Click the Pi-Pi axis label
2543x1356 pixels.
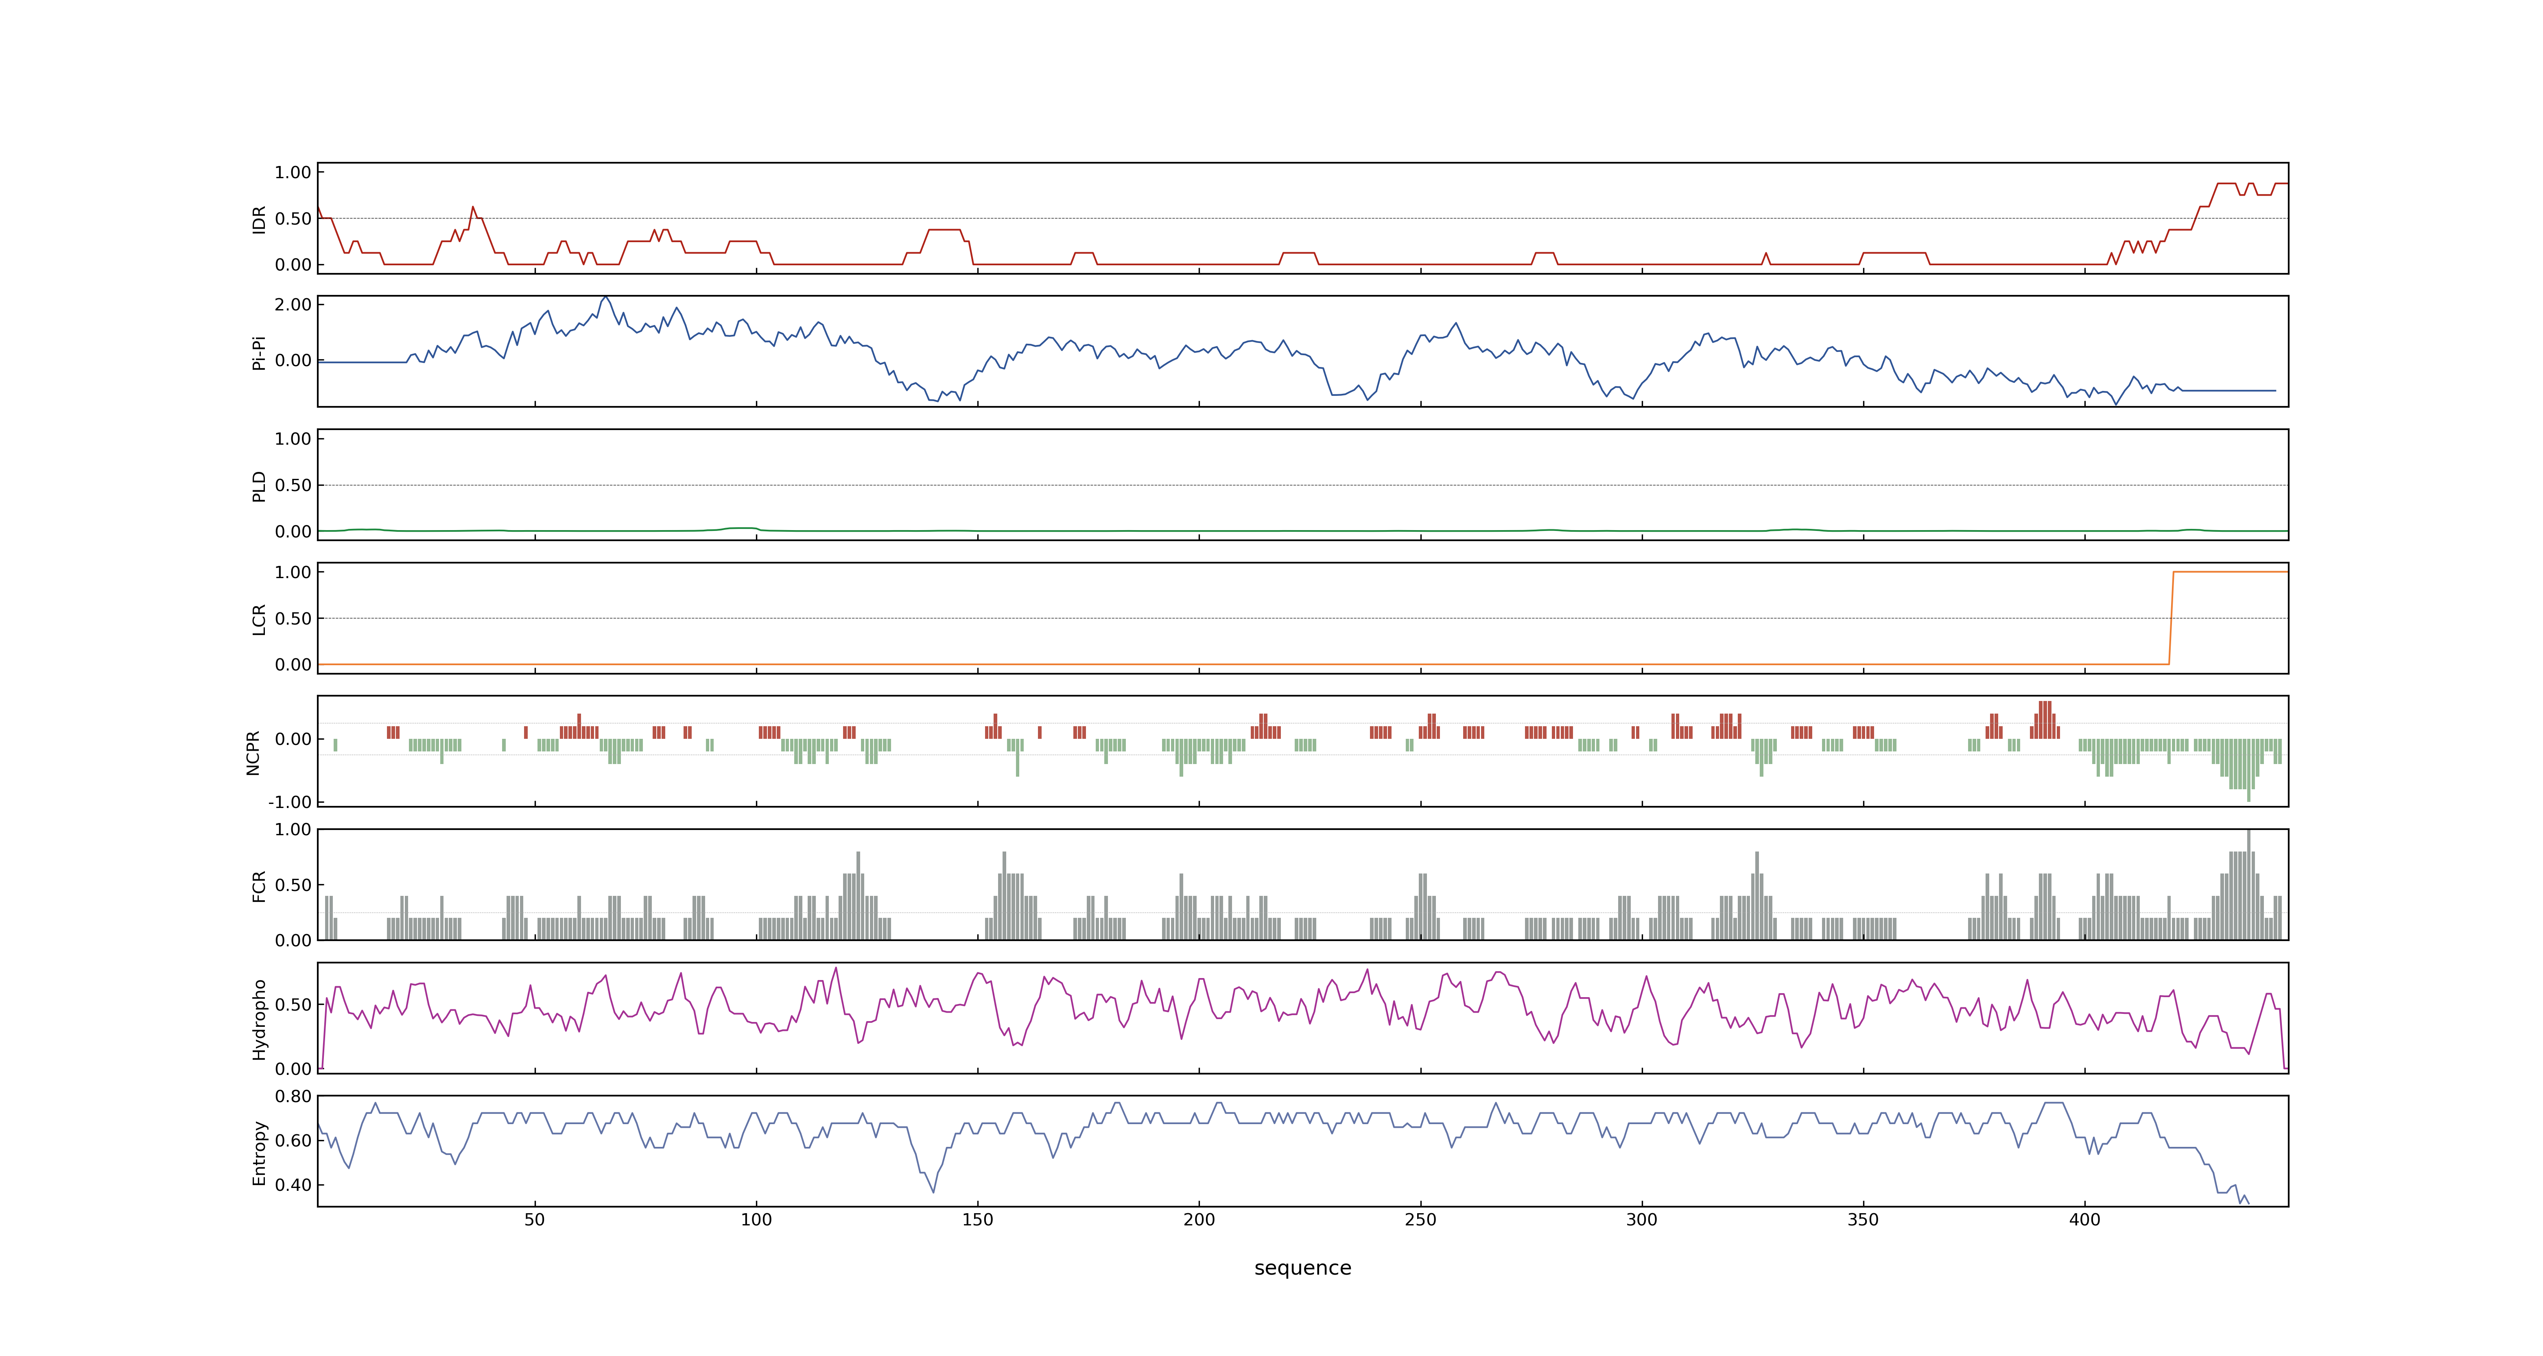coord(259,352)
